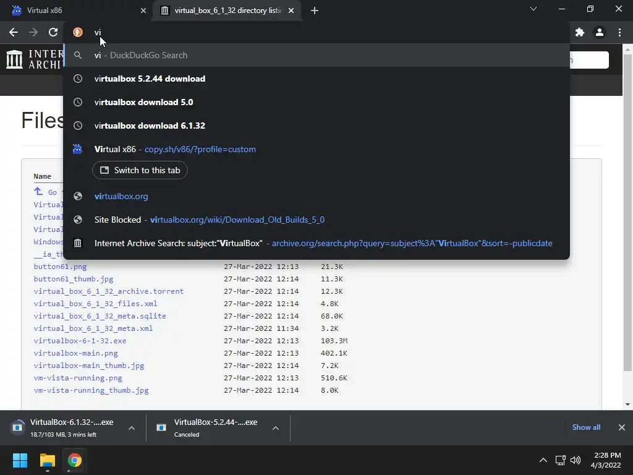Select the virtual_box_6_1_32 directory listing tab
The height and width of the screenshot is (475, 633).
[x=227, y=11]
